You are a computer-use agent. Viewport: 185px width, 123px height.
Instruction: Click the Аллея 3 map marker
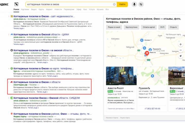pyautogui.click(x=142, y=40)
